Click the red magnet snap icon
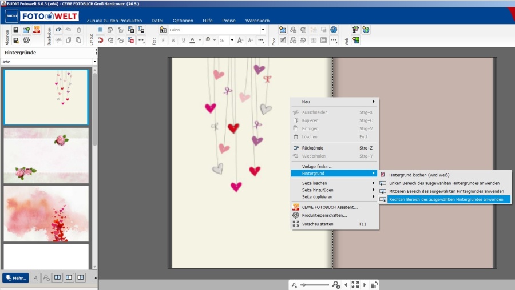Image resolution: width=515 pixels, height=290 pixels. pyautogui.click(x=101, y=40)
